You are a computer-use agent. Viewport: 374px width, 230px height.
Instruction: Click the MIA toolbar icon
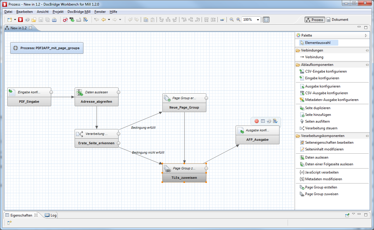(x=72, y=20)
